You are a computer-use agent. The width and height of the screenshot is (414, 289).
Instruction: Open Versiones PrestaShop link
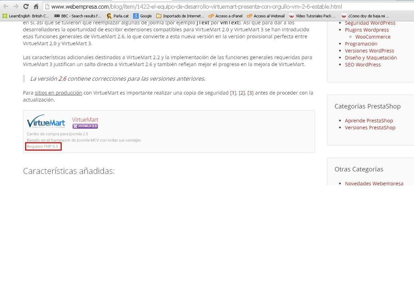(370, 128)
